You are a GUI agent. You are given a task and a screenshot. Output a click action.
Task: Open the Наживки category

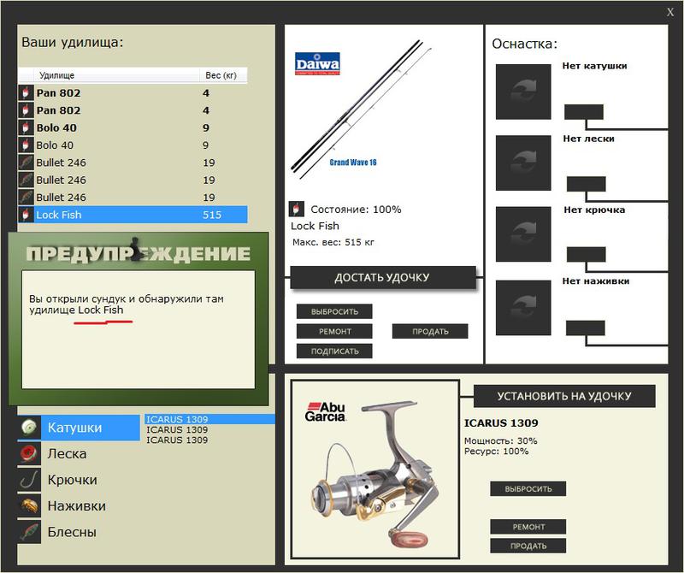76,505
